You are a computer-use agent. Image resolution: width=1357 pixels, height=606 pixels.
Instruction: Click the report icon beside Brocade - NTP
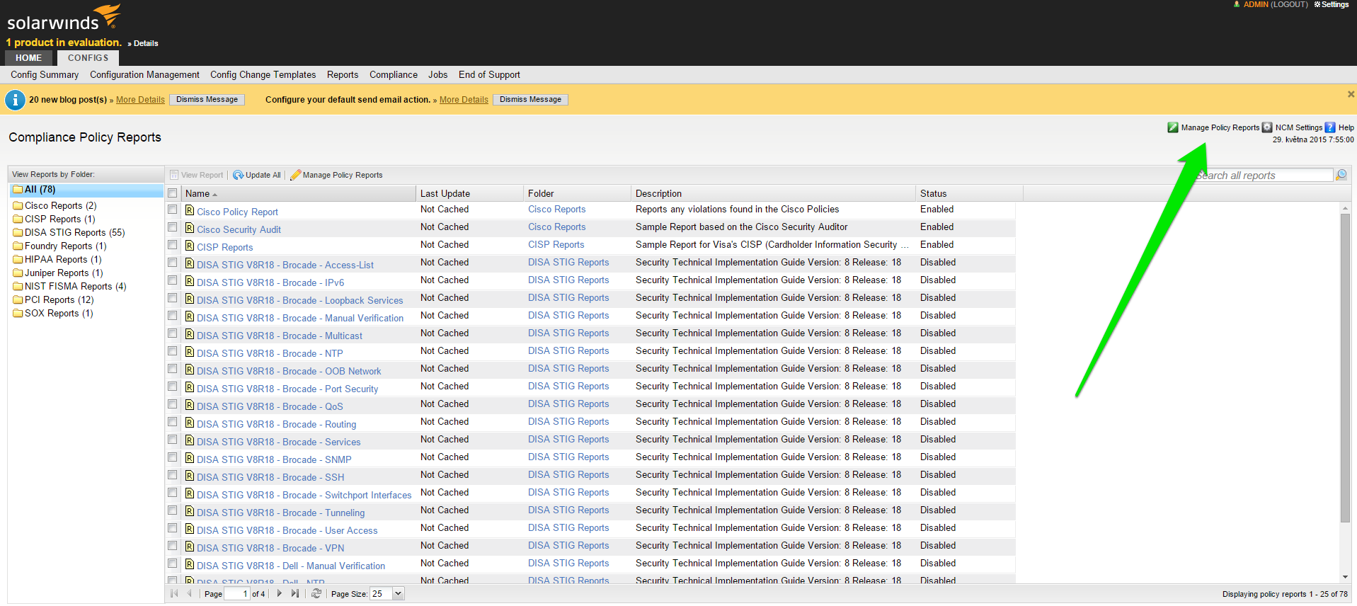190,352
